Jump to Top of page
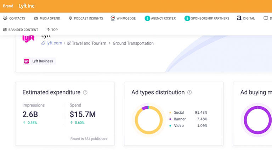Viewport: 272px width, 155px height. pyautogui.click(x=52, y=30)
